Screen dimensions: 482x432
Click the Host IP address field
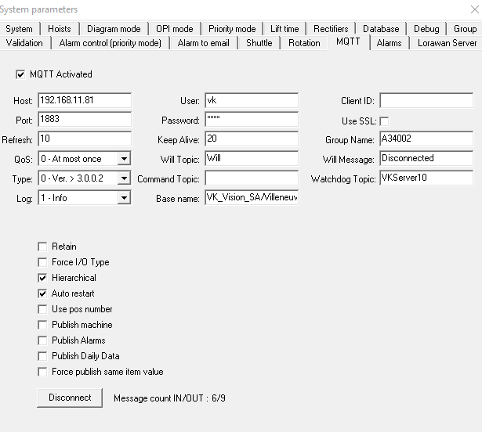point(84,100)
